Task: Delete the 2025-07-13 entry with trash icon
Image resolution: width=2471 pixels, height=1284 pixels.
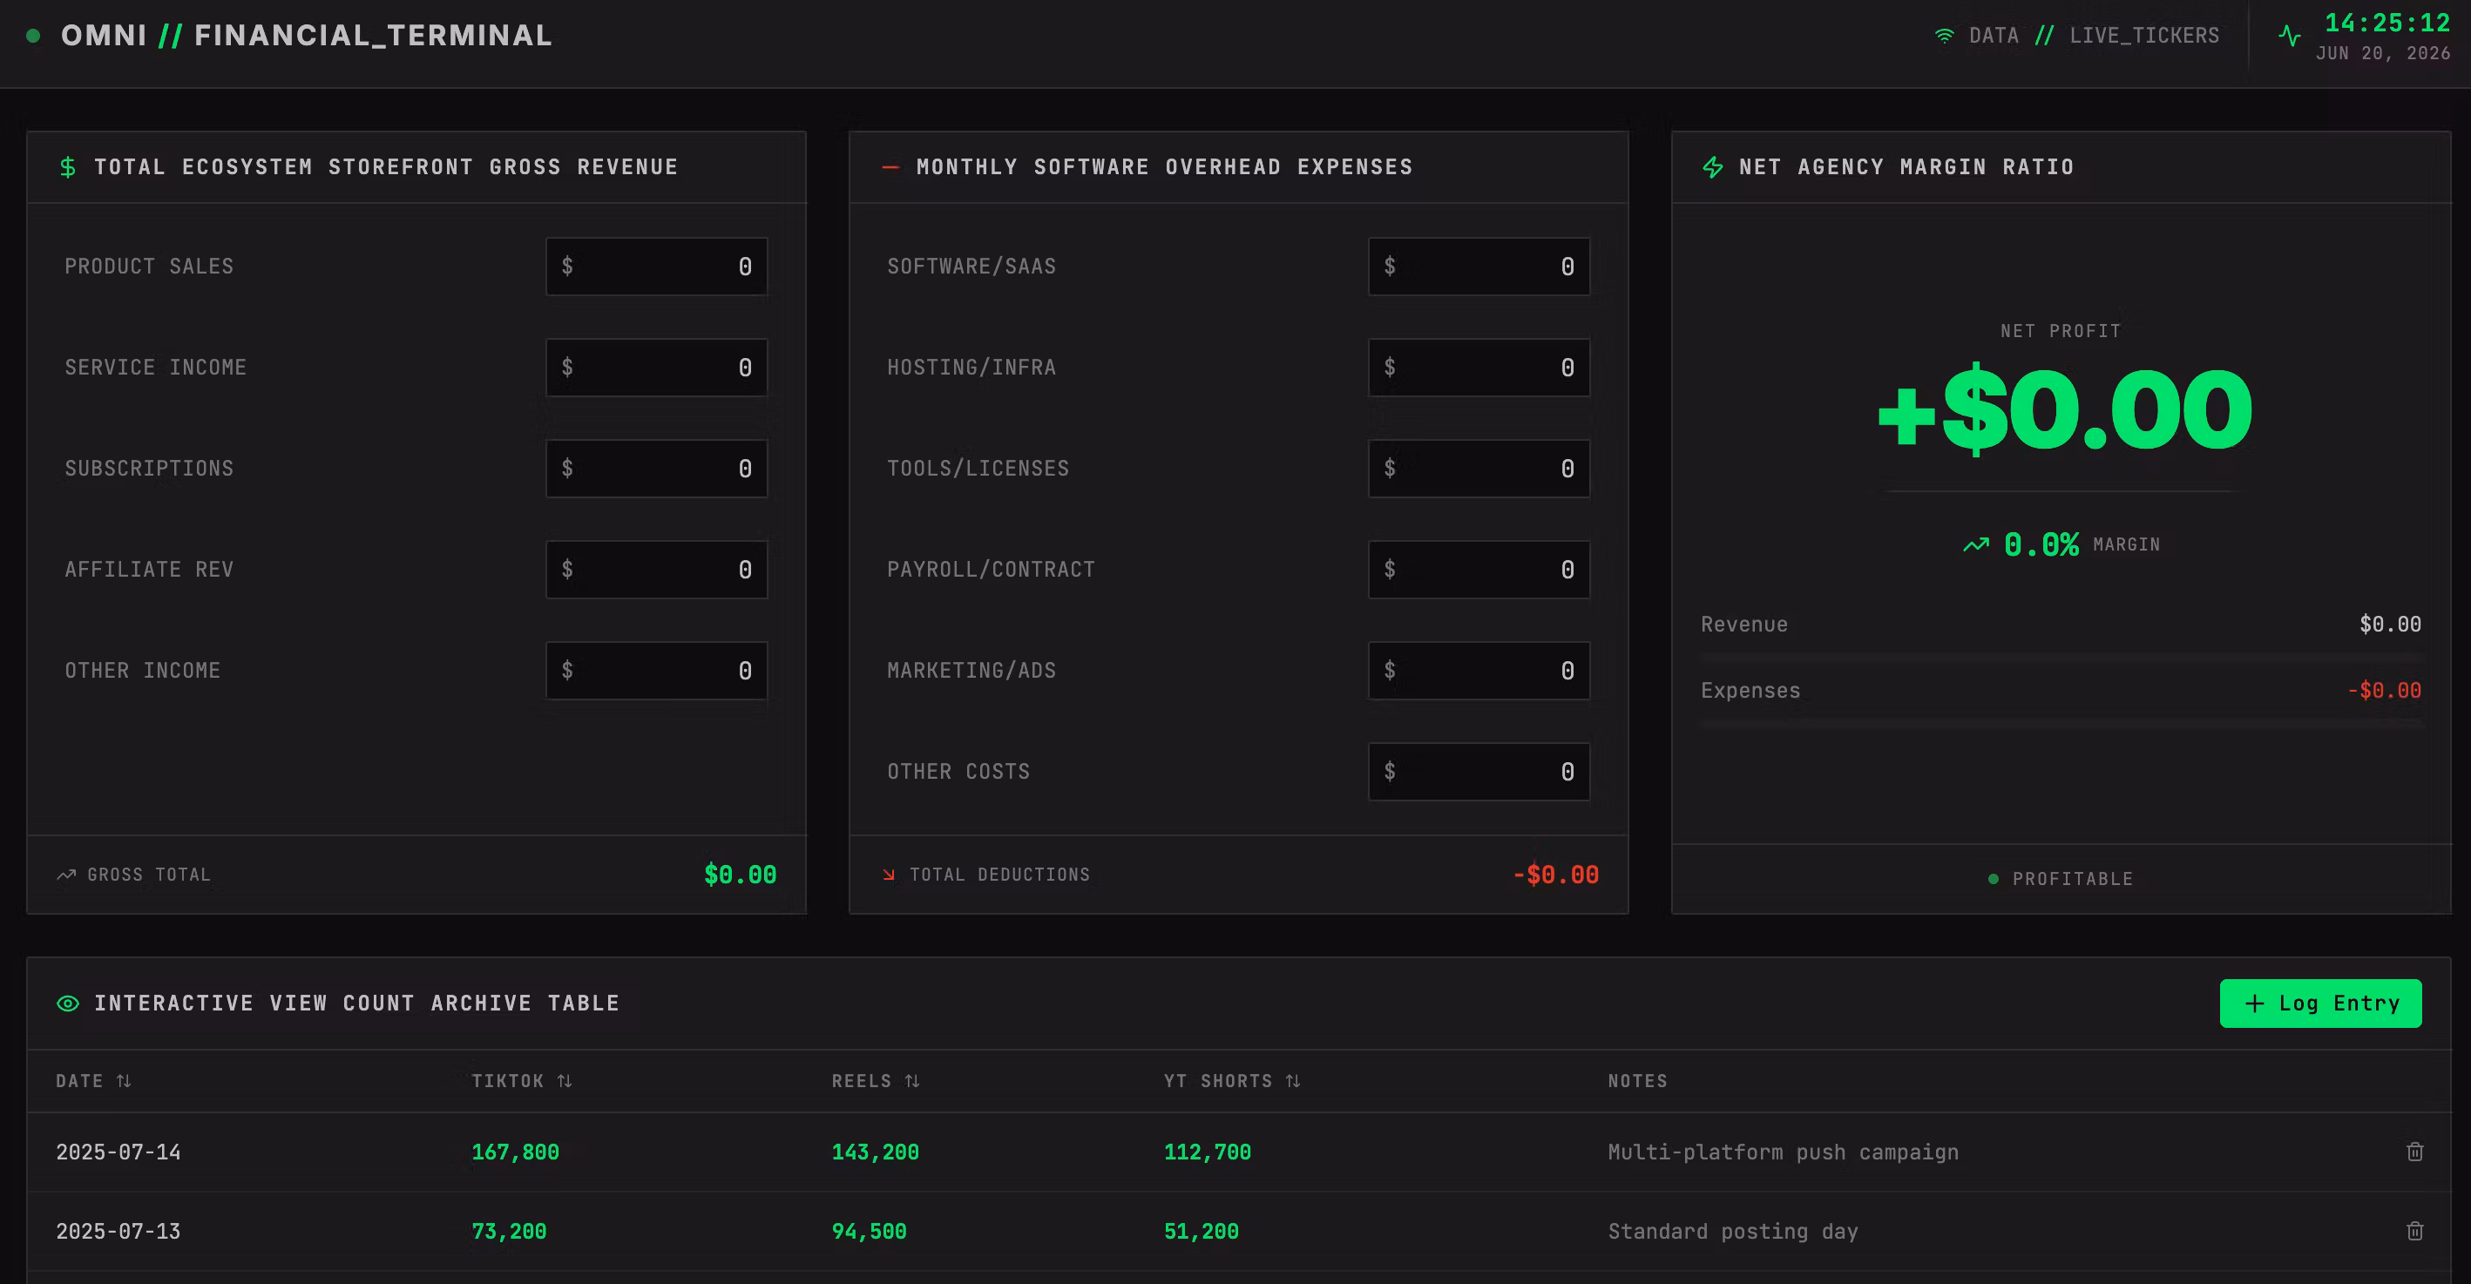Action: (2414, 1231)
